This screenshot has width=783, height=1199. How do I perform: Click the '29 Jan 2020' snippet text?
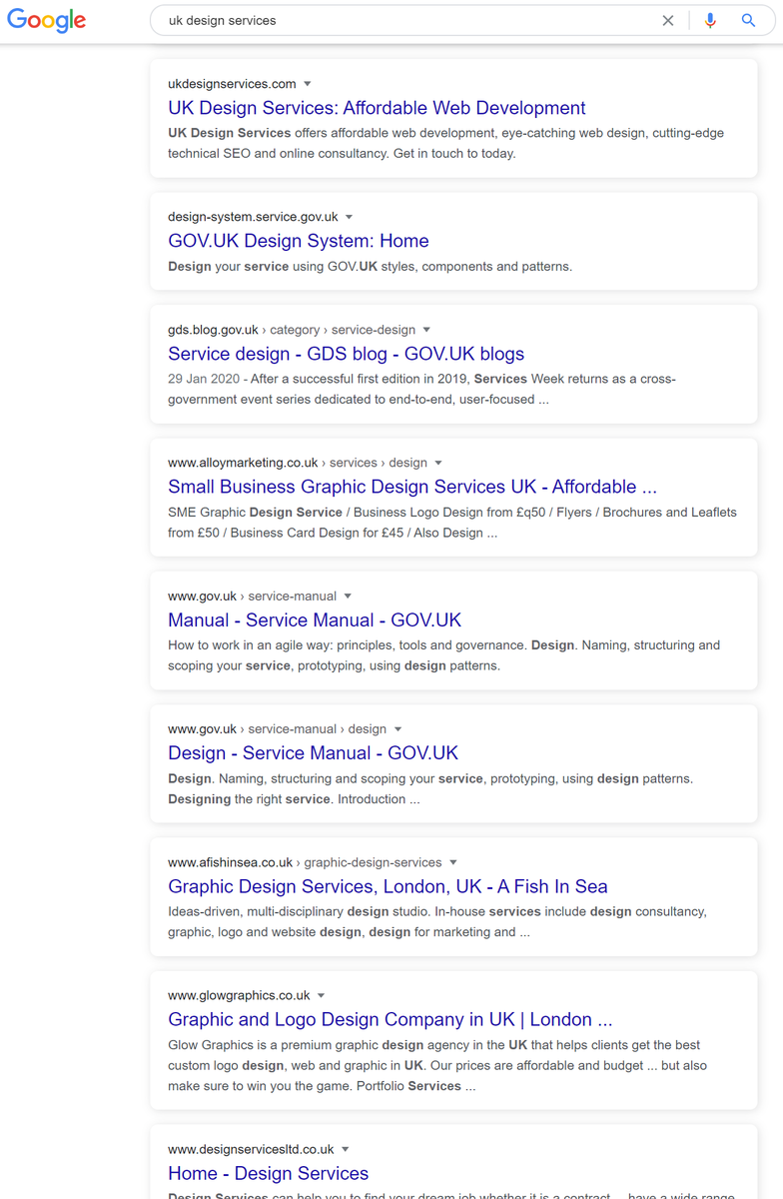coord(206,380)
